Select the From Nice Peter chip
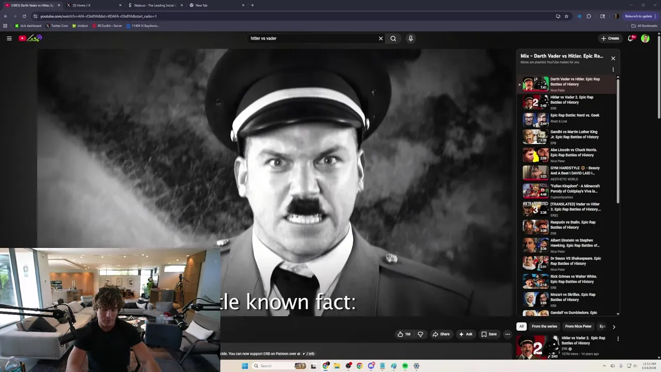Screen dimensions: 661x372 [x=578, y=327]
